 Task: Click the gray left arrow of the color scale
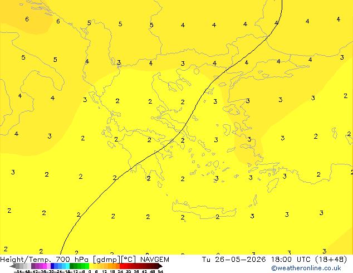(x=13, y=266)
